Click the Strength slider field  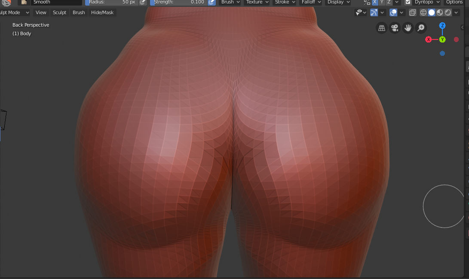(x=178, y=2)
